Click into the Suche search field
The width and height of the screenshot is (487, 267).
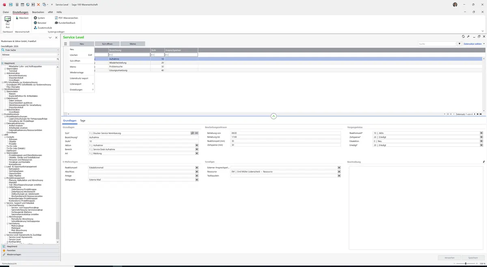[x=437, y=44]
